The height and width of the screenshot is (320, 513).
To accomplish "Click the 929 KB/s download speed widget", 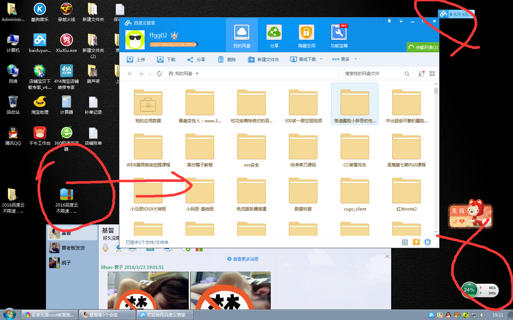I will click(456, 14).
